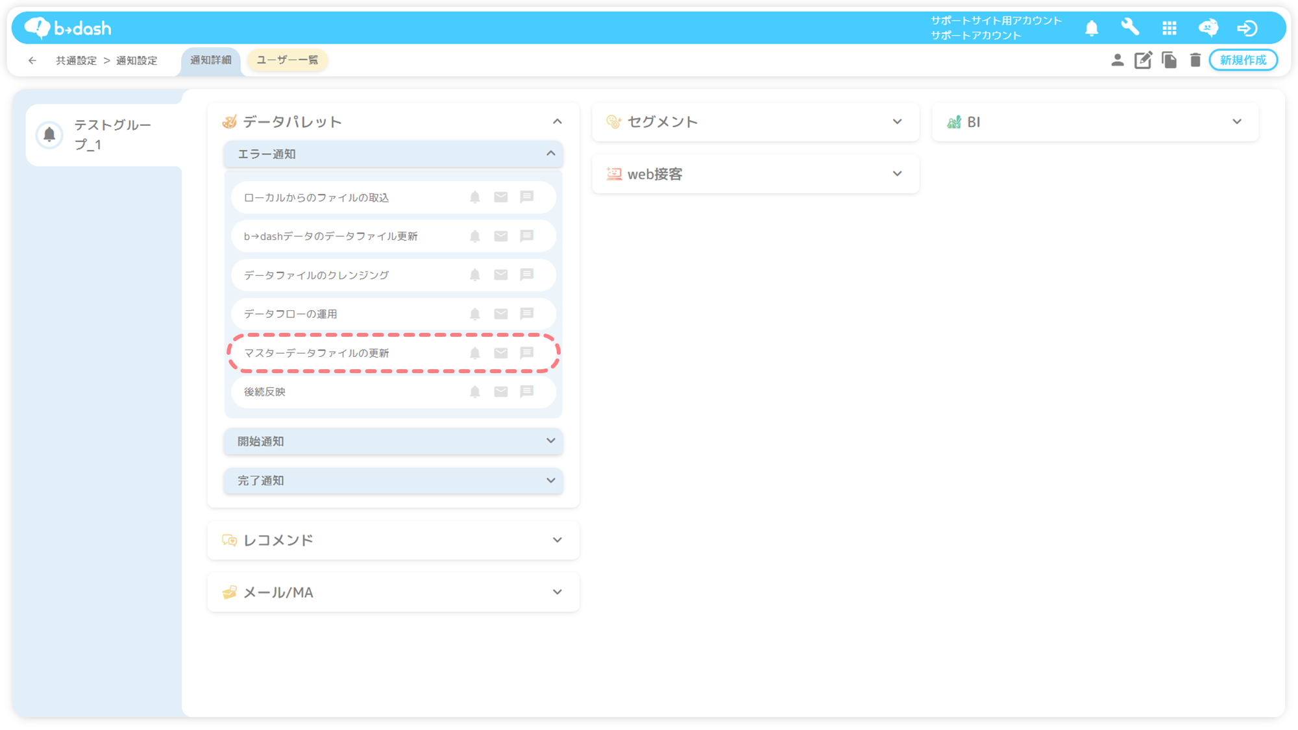
Task: Toggle email notification for データフローの運用
Action: [500, 314]
